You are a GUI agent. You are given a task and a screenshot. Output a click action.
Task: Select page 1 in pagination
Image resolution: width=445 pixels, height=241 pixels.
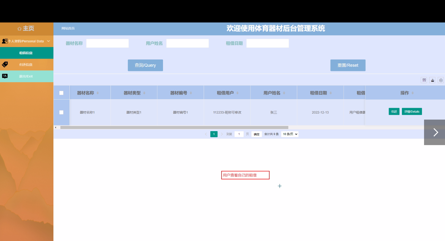214,134
